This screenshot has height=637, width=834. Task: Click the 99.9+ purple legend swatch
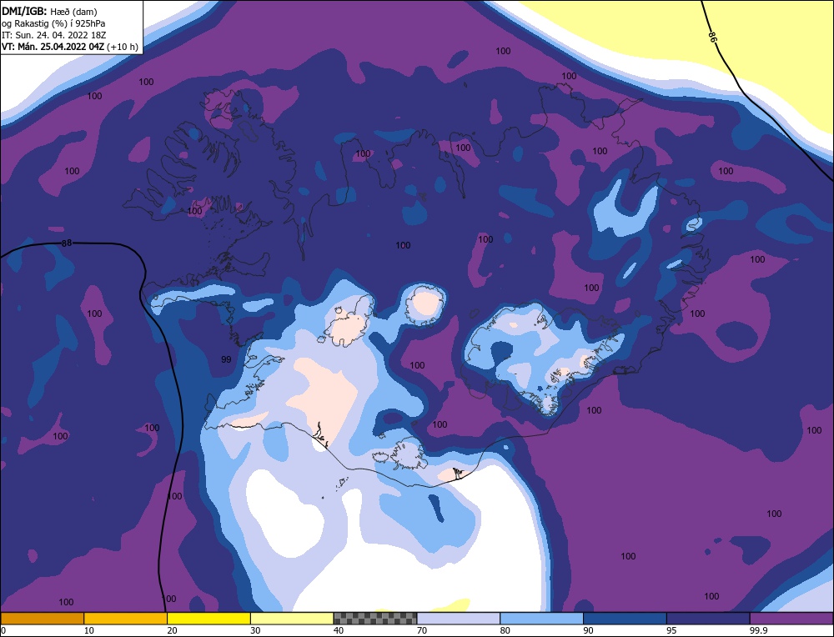pos(791,618)
